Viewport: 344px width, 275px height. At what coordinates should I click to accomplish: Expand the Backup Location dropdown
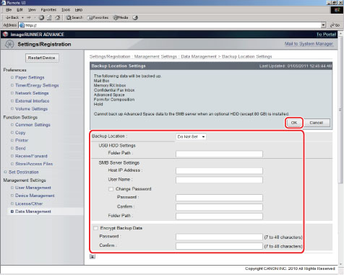point(191,136)
